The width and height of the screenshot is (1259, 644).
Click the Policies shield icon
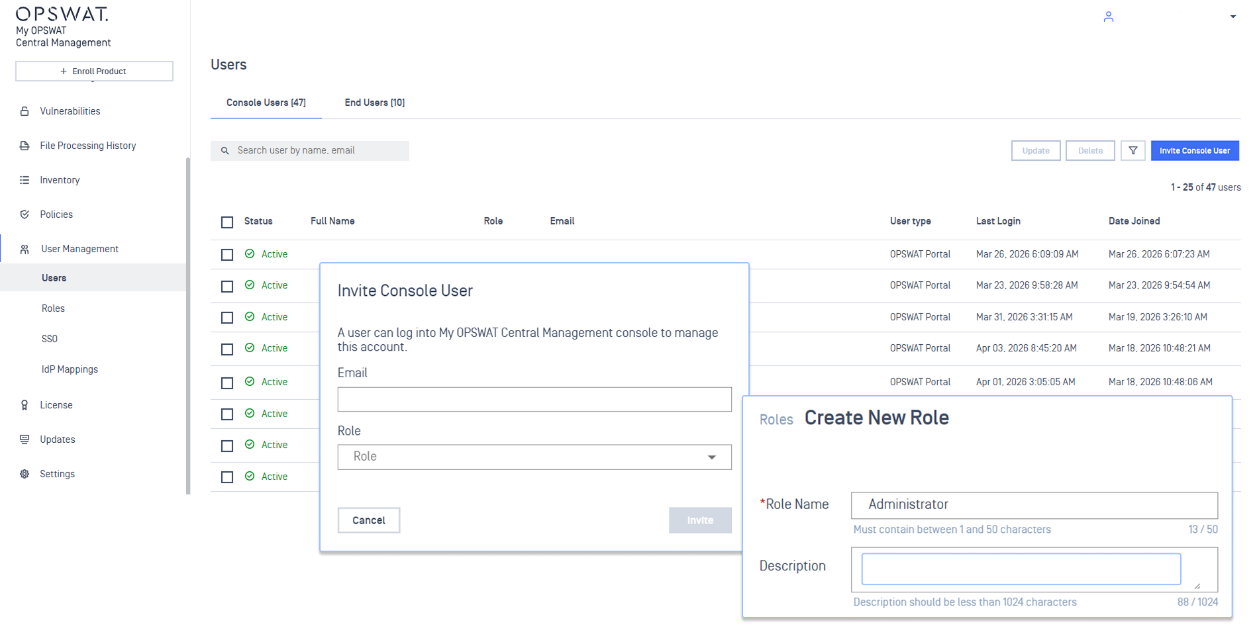25,214
